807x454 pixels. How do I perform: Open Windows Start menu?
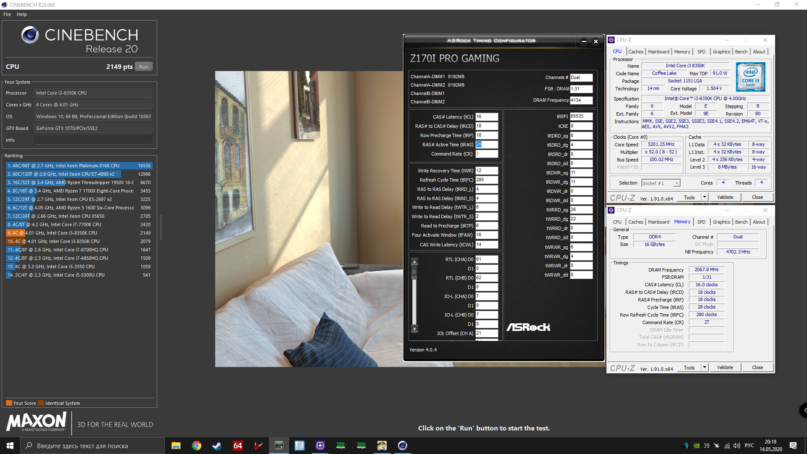(10, 446)
